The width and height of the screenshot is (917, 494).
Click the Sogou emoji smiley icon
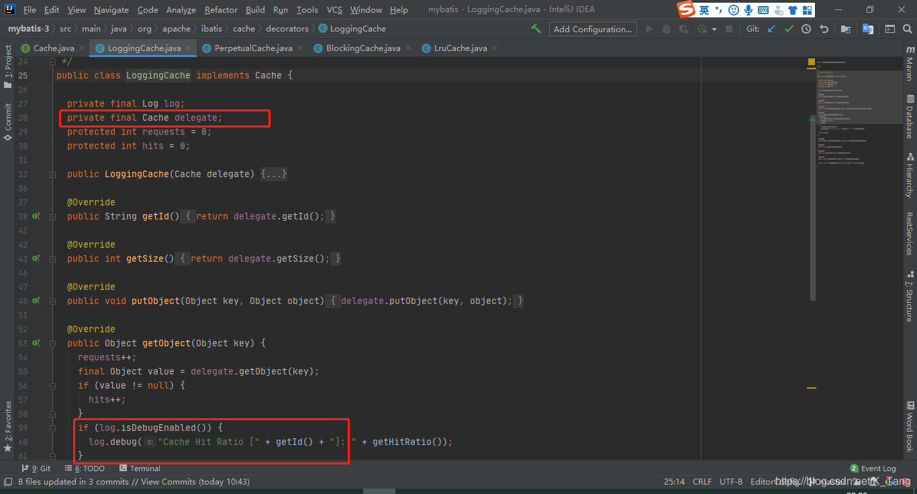point(733,10)
